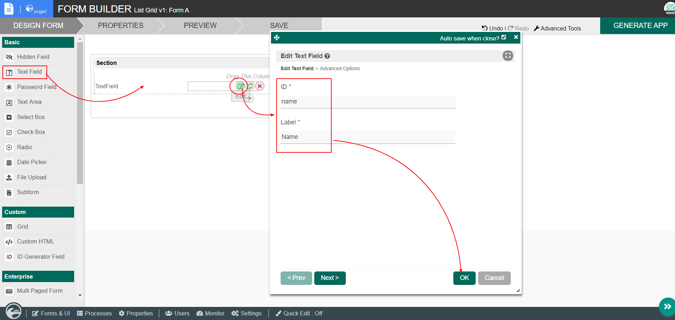Switch to the PROPERTIES step tab
Viewport: 675px width, 320px height.
(121, 26)
